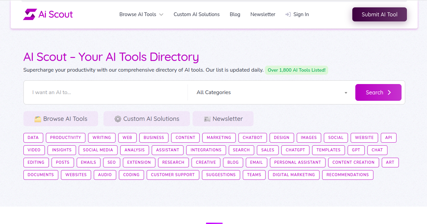427x224 pixels.
Task: Select the SEO tag
Action: [112, 162]
